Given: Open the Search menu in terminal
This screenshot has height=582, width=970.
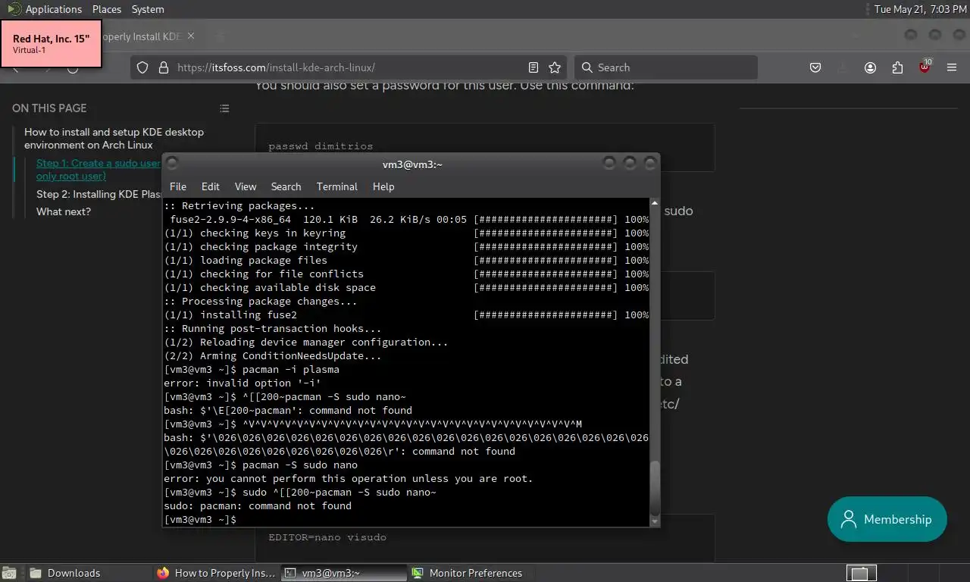Looking at the screenshot, I should point(286,186).
